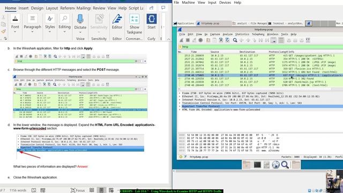Switch Word to Web Layout view
This screenshot has height=193, width=343.
coord(111,190)
